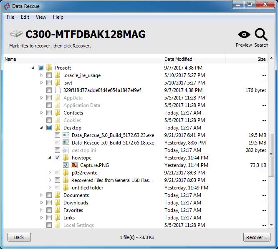This screenshot has width=278, height=249.
Task: Open the View menu
Action: click(41, 17)
